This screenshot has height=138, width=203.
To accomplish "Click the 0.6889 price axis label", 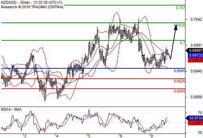I will 196,97.
